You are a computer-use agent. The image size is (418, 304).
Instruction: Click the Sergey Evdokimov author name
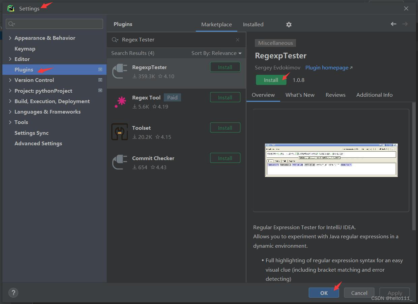click(277, 68)
